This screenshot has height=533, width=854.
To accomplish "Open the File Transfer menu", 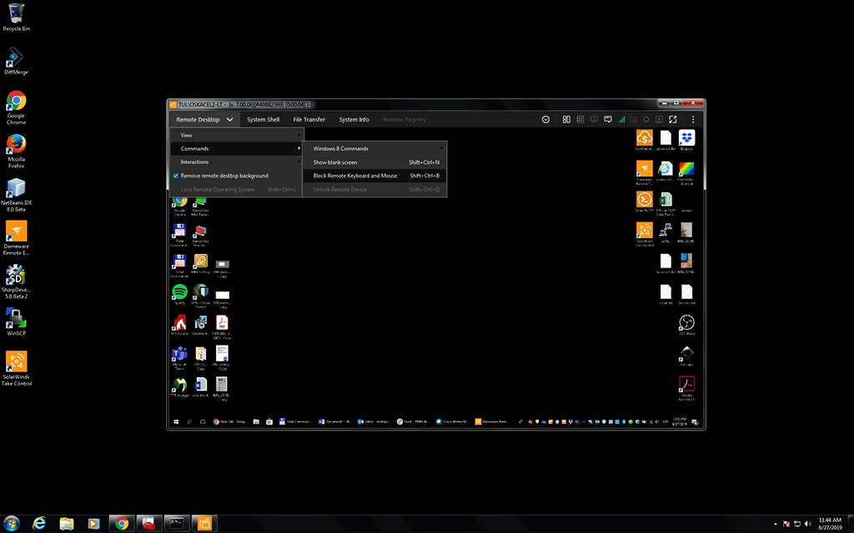I will [309, 119].
